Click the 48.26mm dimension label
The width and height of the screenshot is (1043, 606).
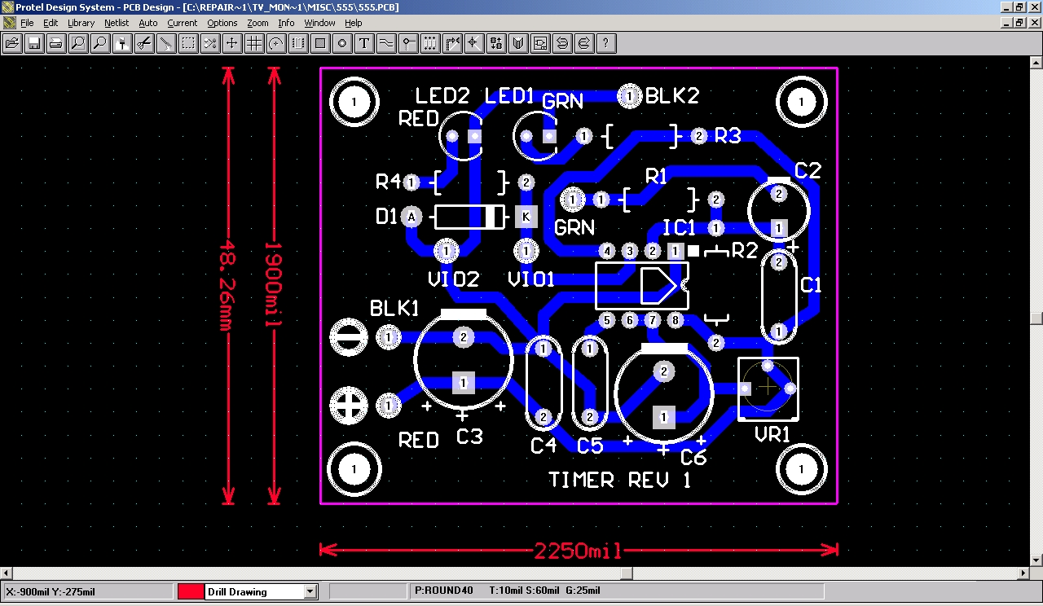227,285
